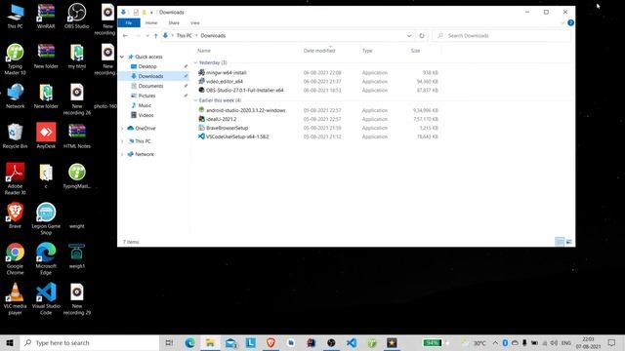Open Edge from the taskbar

[x=189, y=342]
